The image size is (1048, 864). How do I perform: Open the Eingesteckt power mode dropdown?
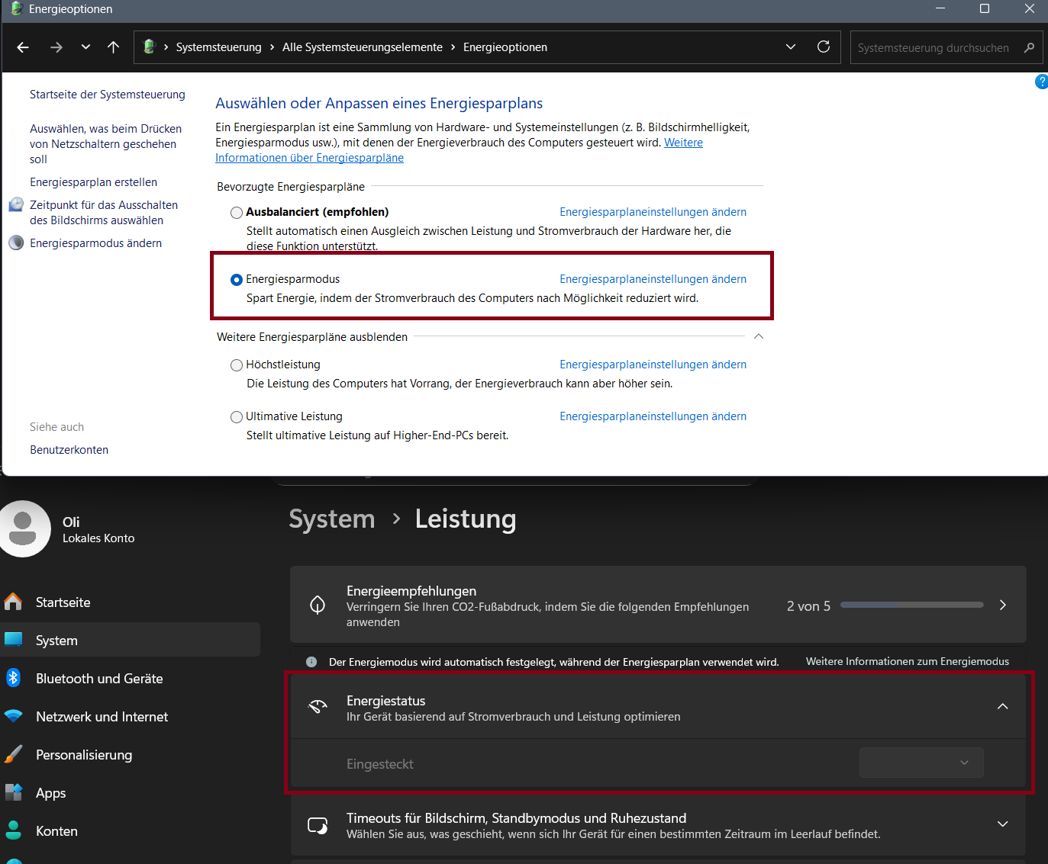point(921,763)
